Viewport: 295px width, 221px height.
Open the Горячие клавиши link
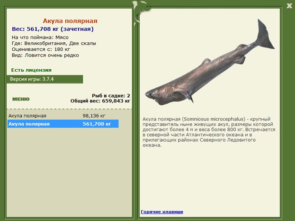tap(161, 212)
